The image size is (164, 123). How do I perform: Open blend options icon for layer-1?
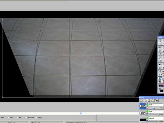(x=147, y=115)
